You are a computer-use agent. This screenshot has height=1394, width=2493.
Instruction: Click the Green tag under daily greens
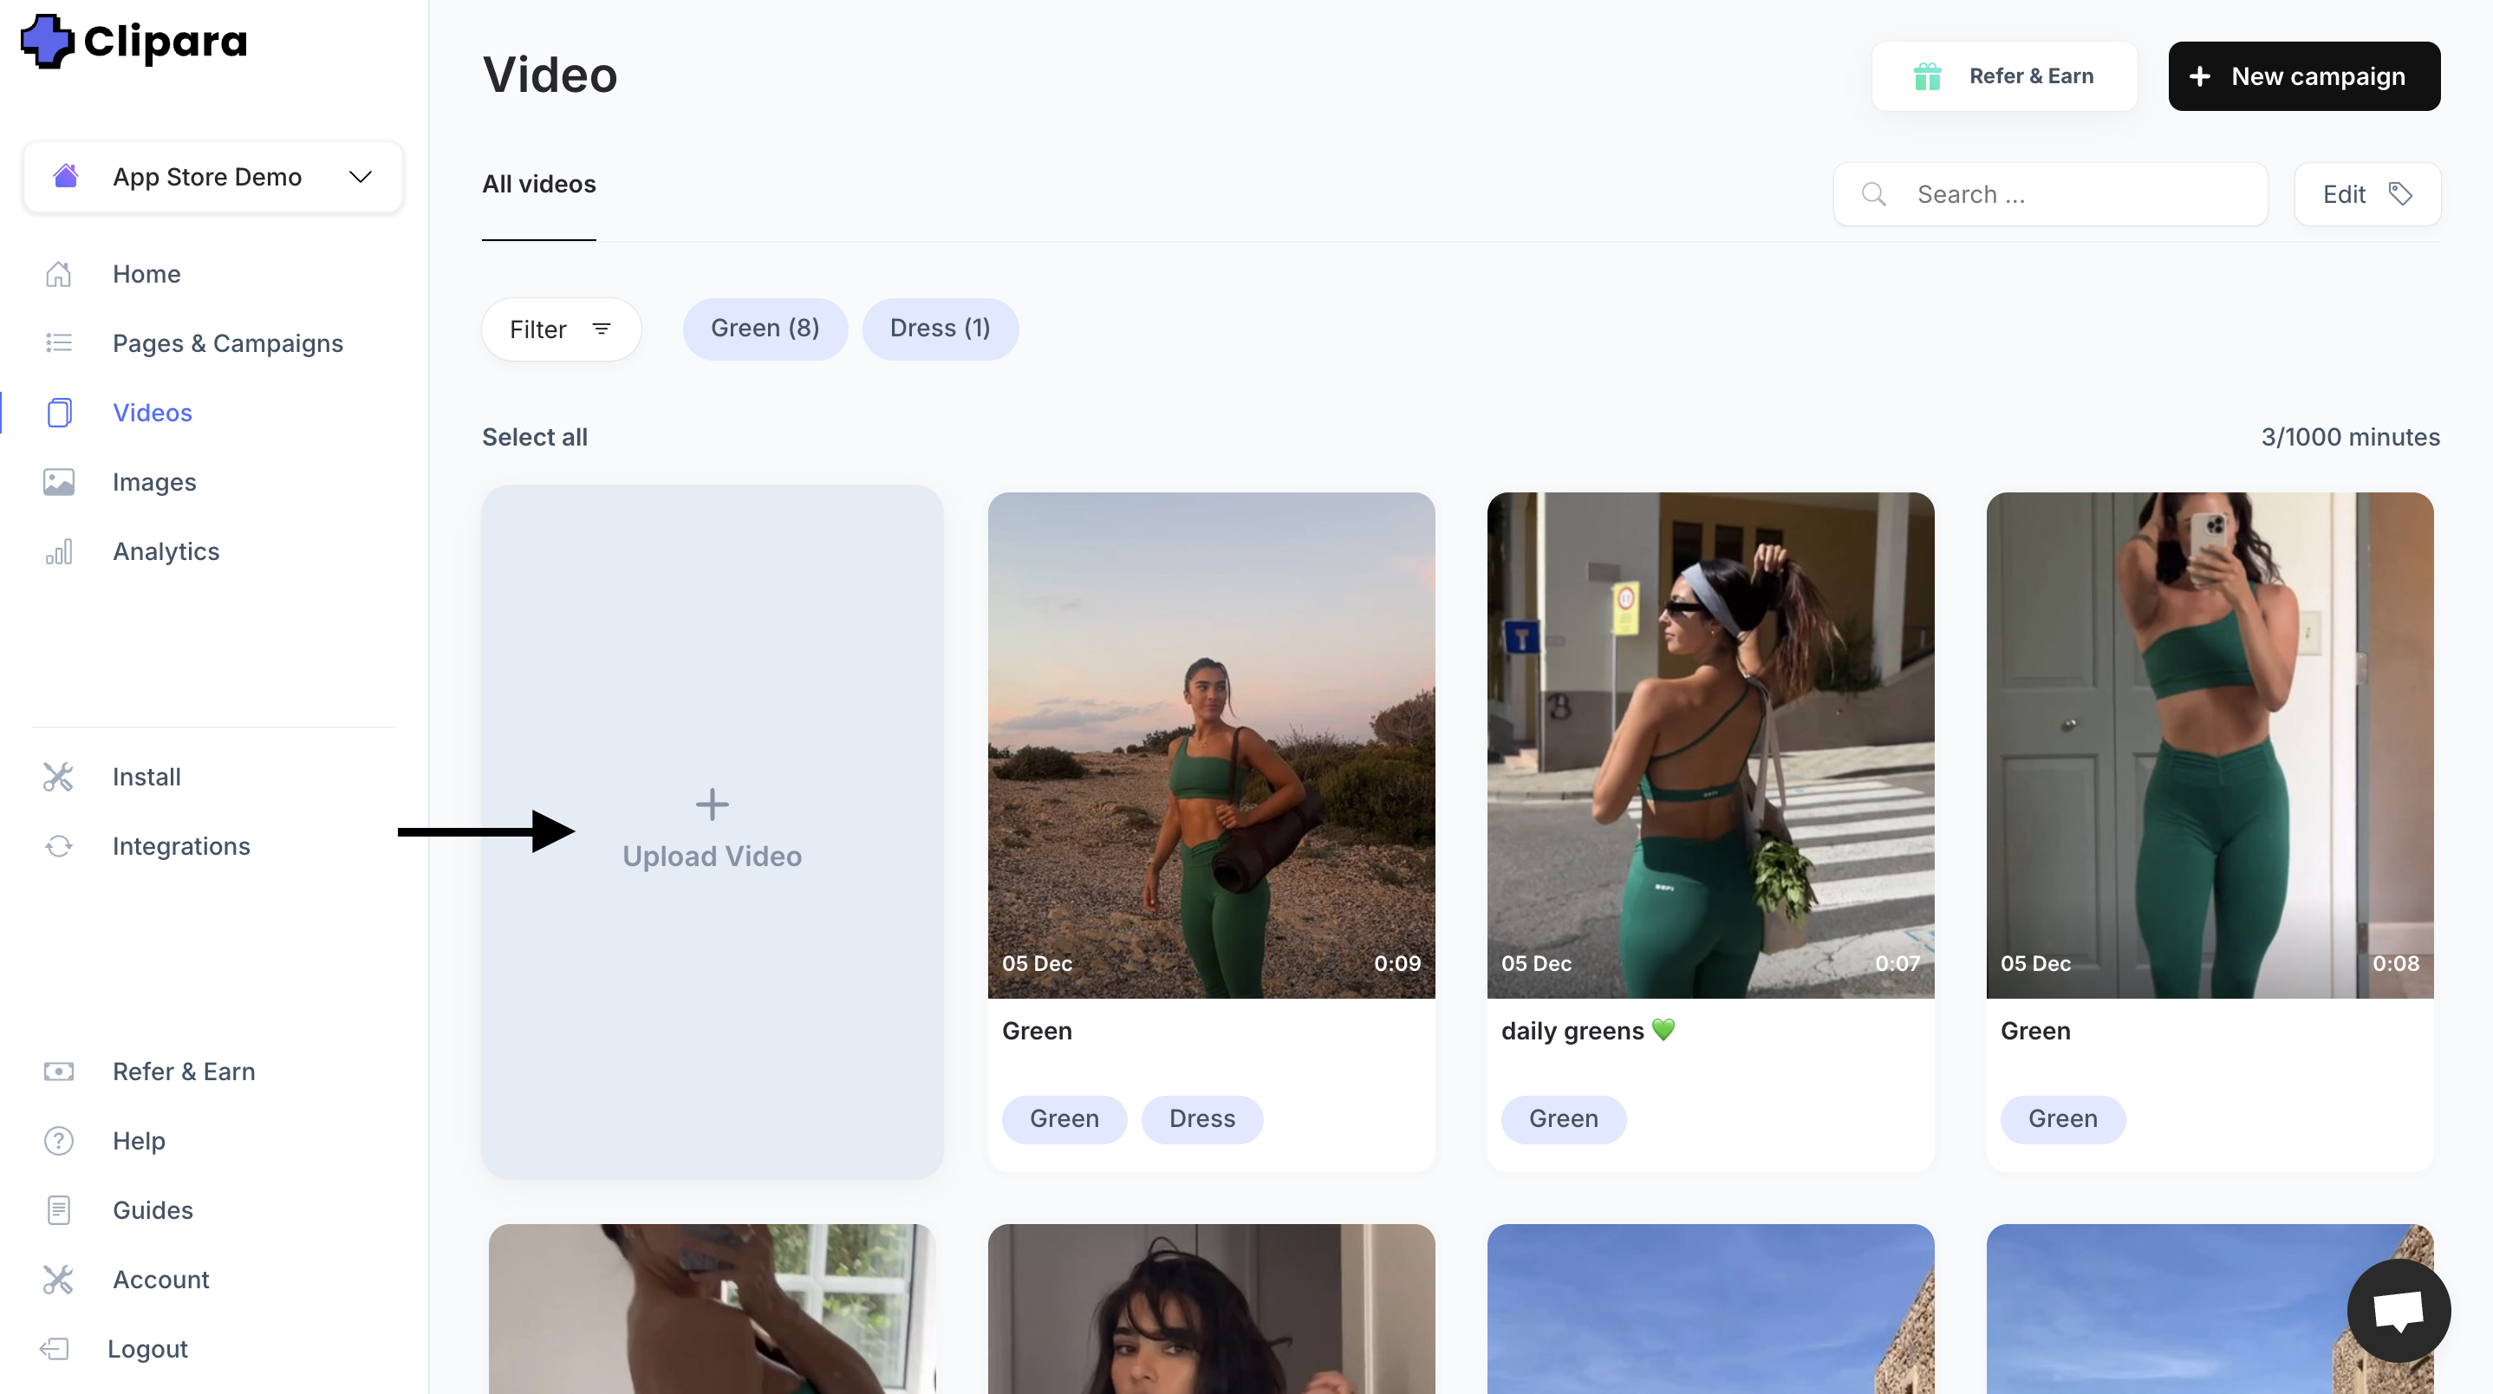1563,1119
